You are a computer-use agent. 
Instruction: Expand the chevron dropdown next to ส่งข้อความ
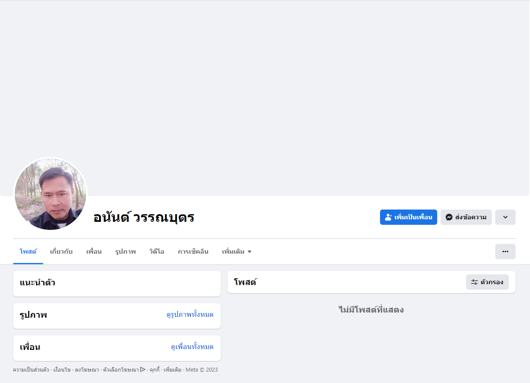tap(505, 217)
